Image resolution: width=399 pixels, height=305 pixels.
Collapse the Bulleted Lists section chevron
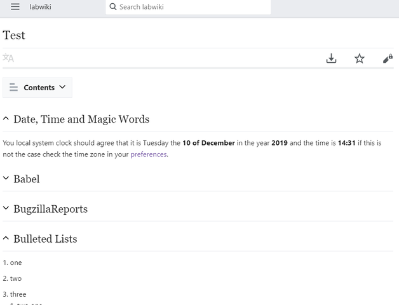[x=6, y=239]
